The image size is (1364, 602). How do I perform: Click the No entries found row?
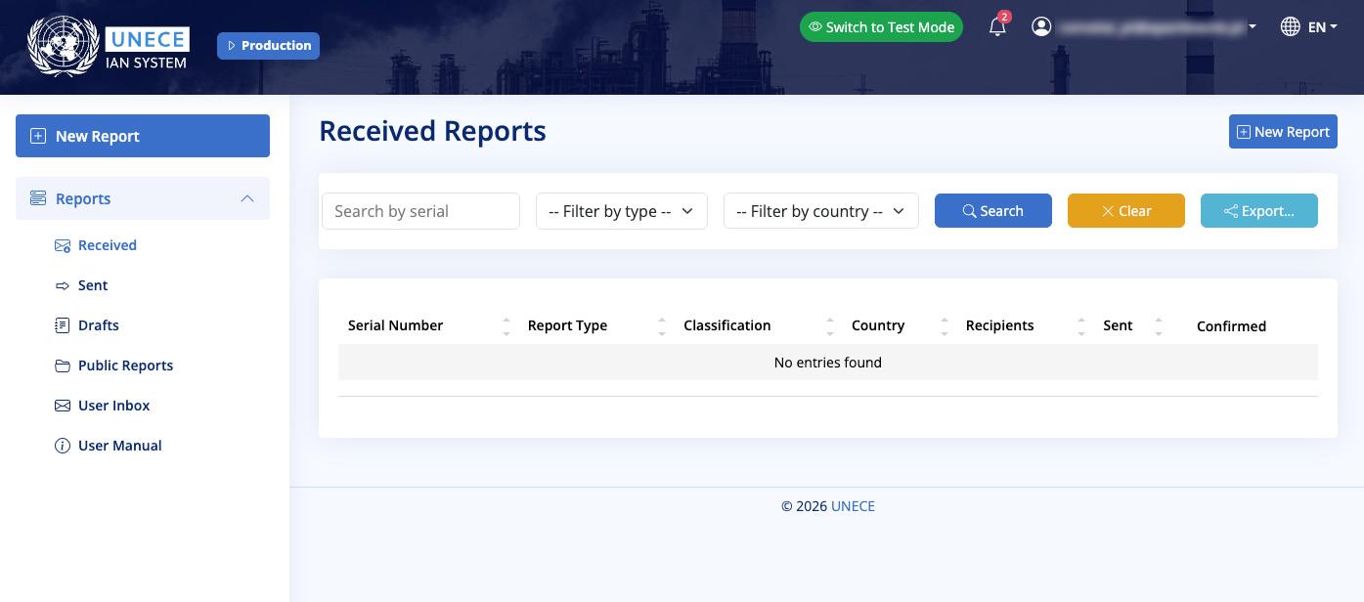[x=828, y=363]
